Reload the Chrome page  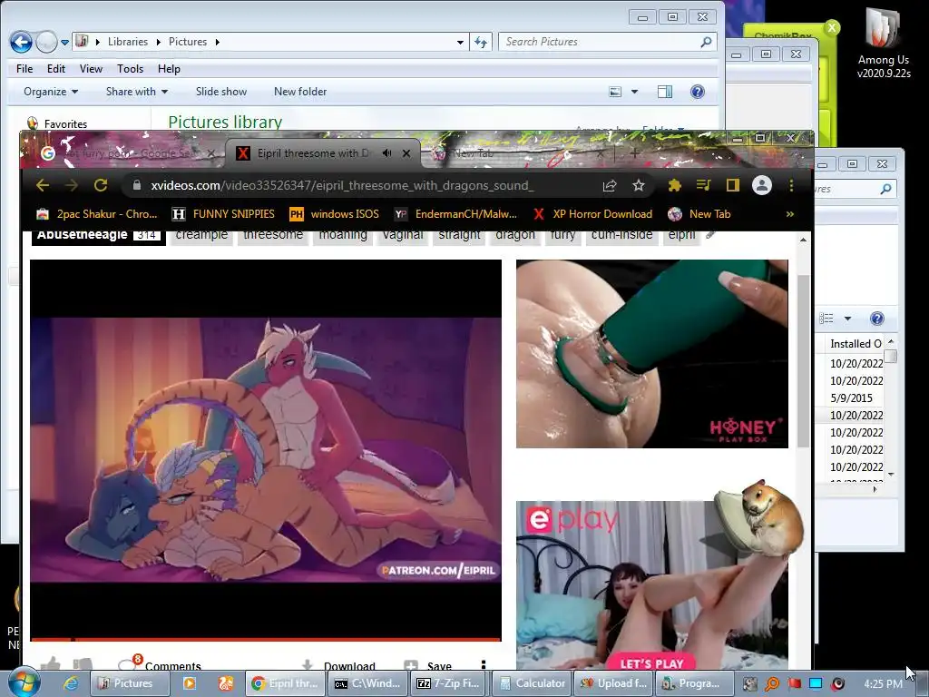[101, 185]
